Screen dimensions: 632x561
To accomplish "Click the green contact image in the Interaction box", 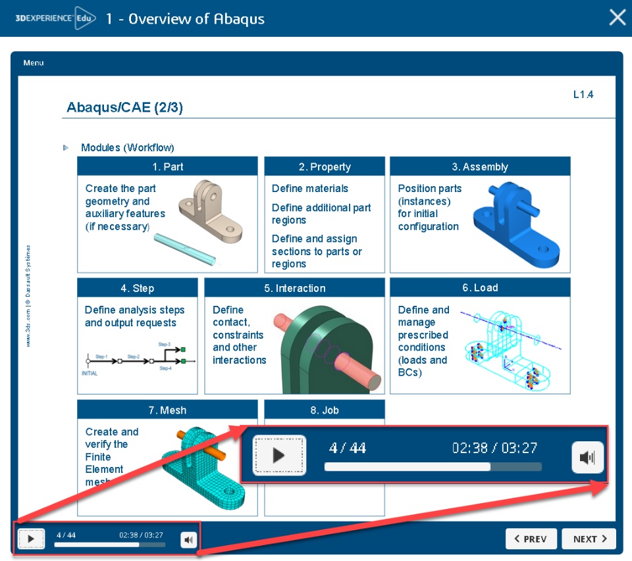I will point(327,349).
